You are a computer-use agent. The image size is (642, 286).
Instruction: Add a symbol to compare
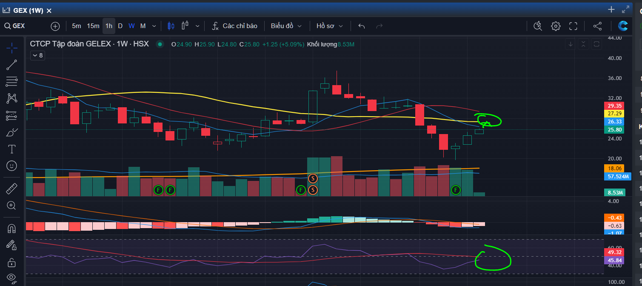55,26
